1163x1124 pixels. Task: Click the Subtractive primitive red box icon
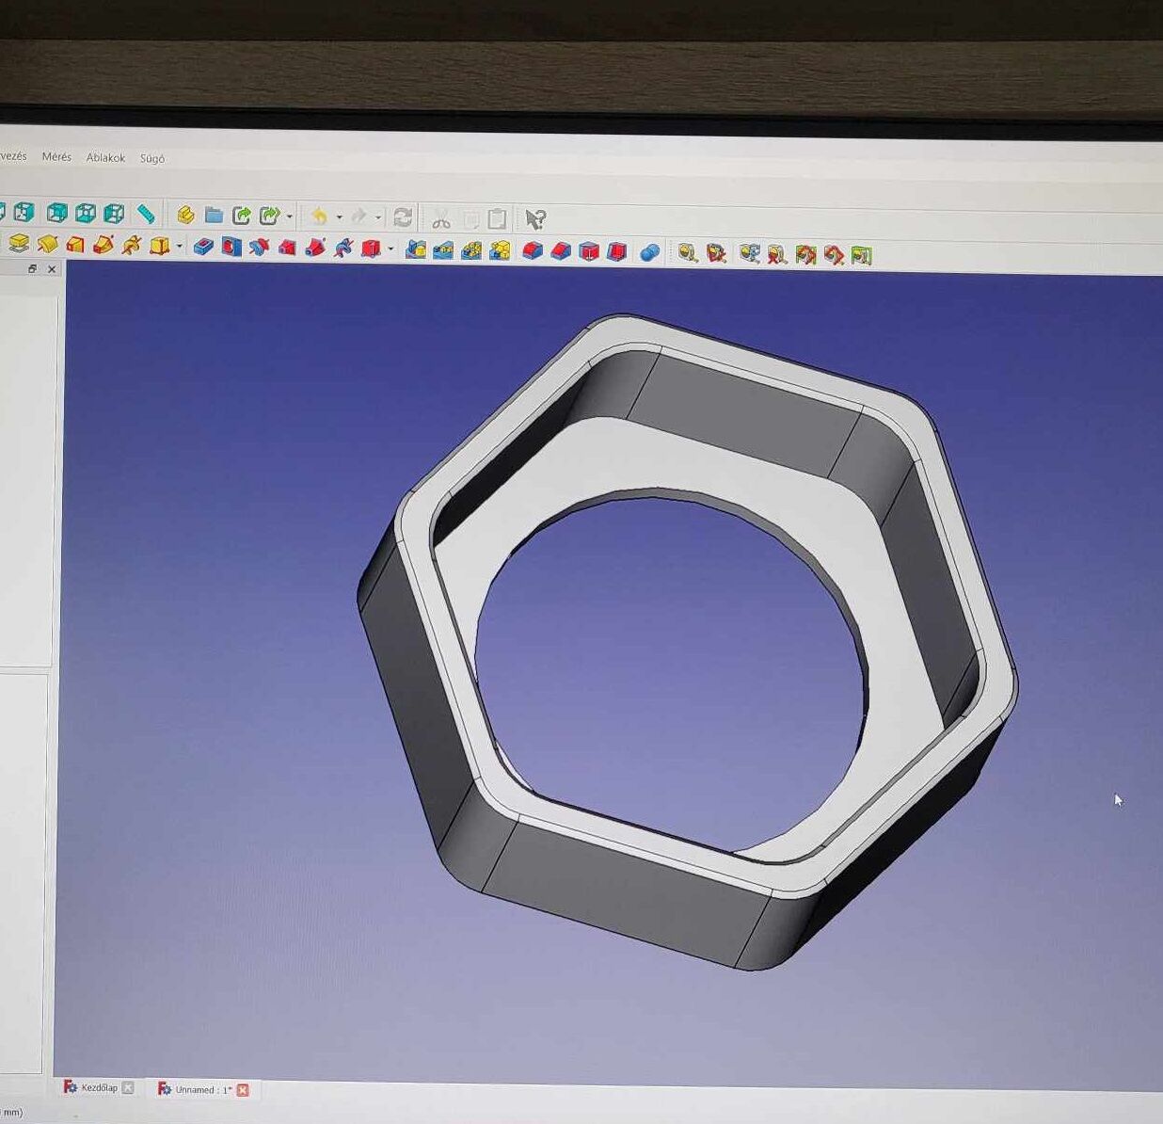(372, 249)
